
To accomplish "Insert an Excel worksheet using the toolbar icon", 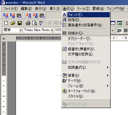I will point(120,23).
